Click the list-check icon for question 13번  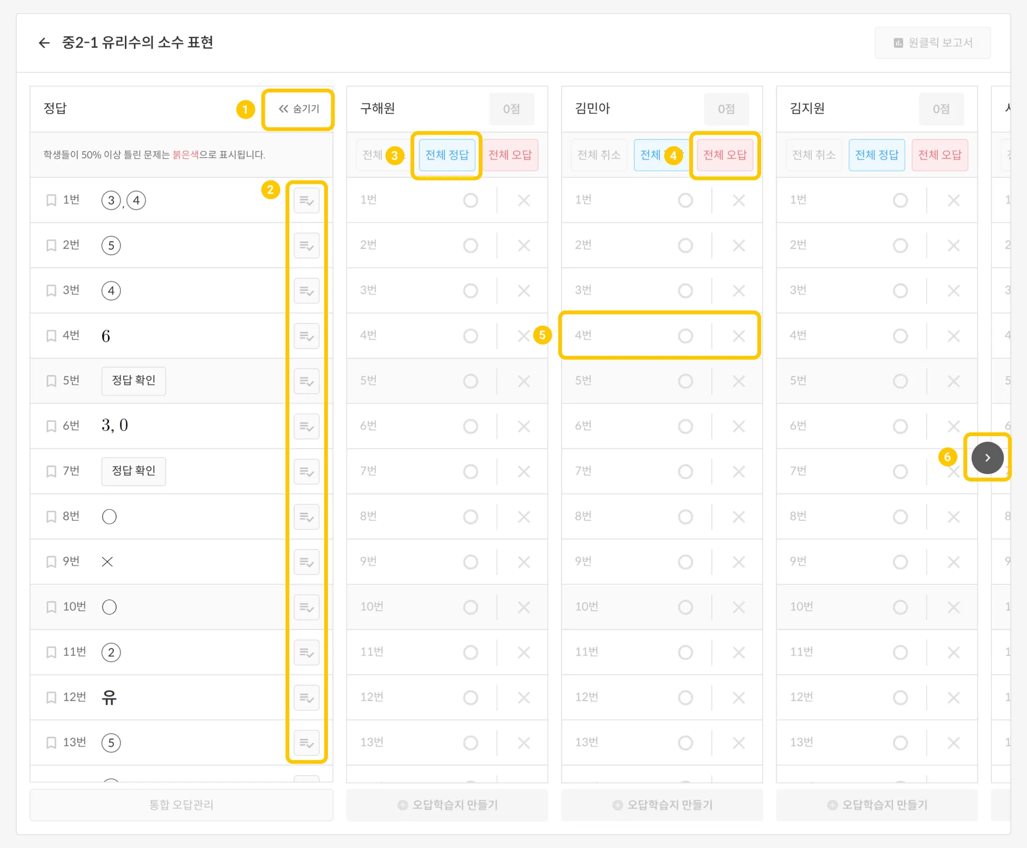click(306, 743)
